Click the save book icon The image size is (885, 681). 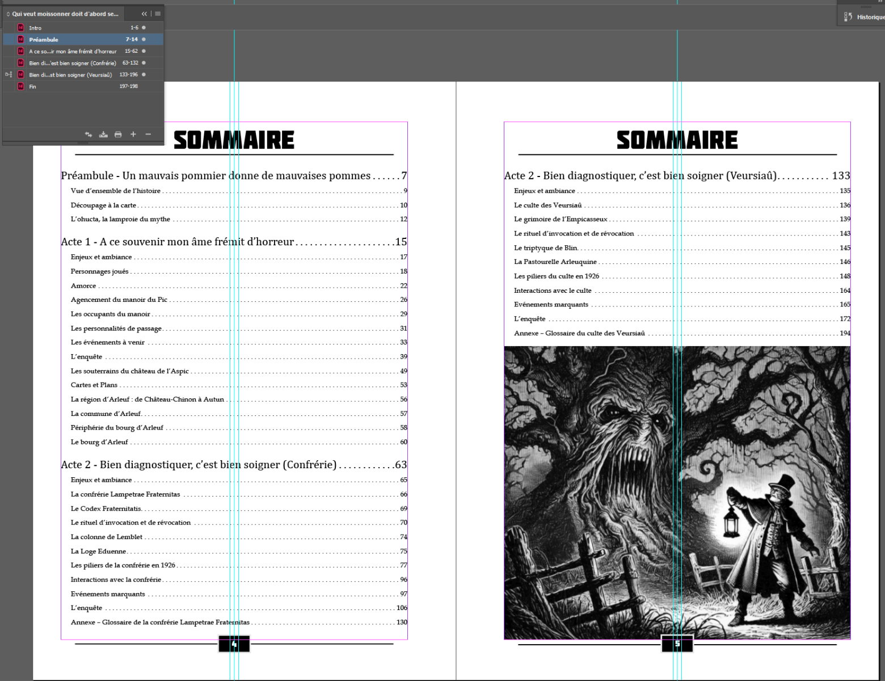pyautogui.click(x=103, y=134)
